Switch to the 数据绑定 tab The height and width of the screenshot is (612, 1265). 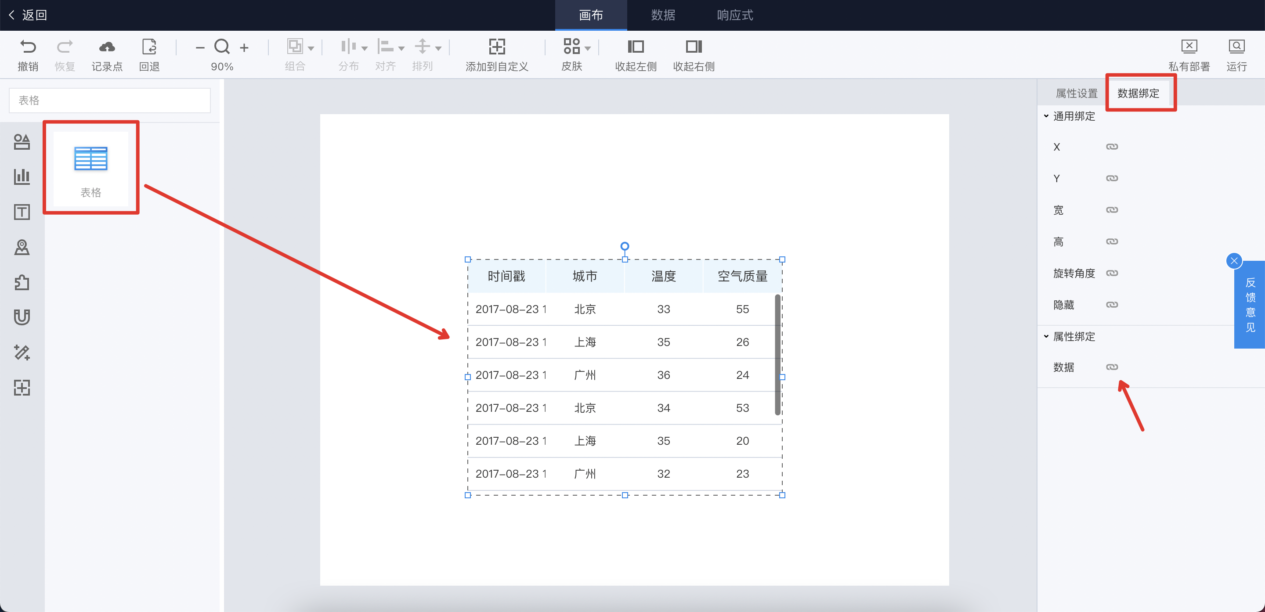(x=1138, y=93)
